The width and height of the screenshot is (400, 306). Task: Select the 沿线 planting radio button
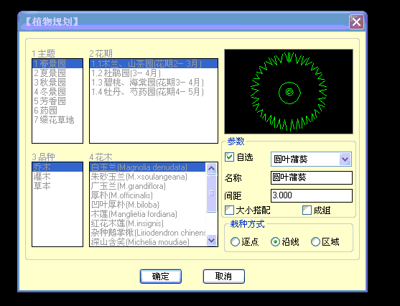(275, 241)
